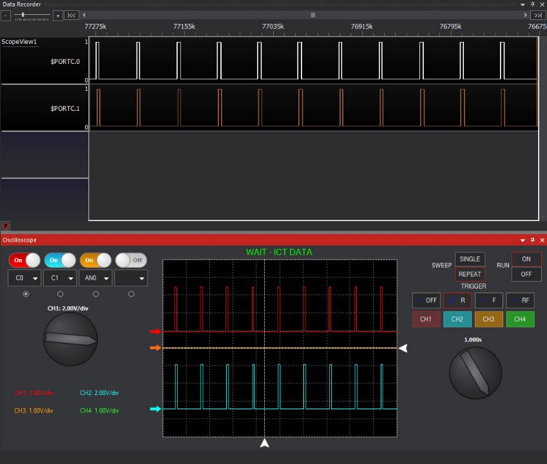Toggle the blue channel 2 On switch
The image size is (547, 464).
(x=60, y=260)
